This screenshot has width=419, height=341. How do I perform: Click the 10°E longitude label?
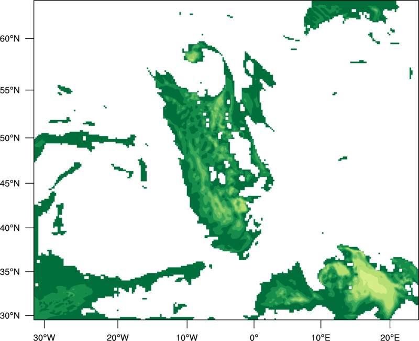point(321,337)
